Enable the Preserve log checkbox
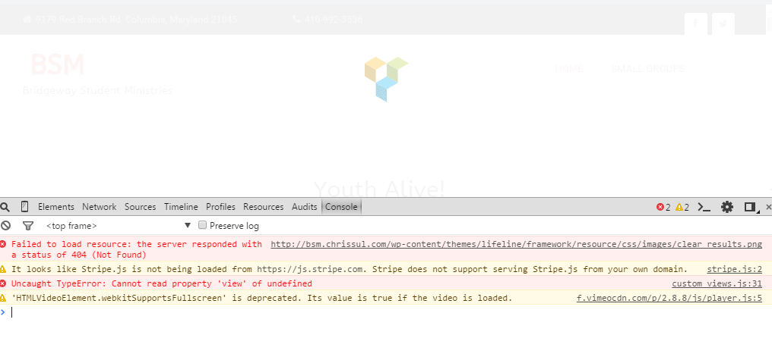 click(202, 225)
